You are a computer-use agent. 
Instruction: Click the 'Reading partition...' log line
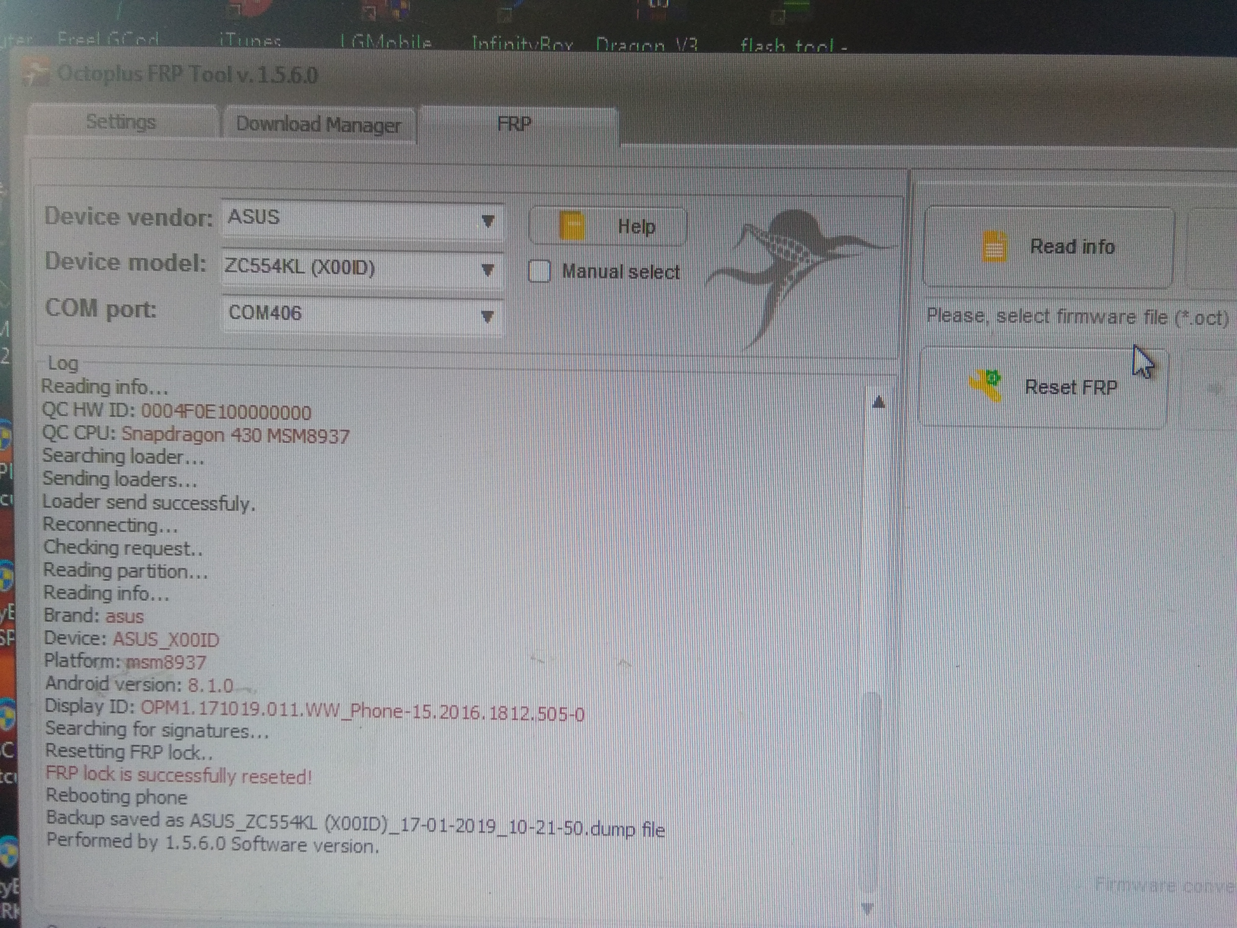(126, 571)
